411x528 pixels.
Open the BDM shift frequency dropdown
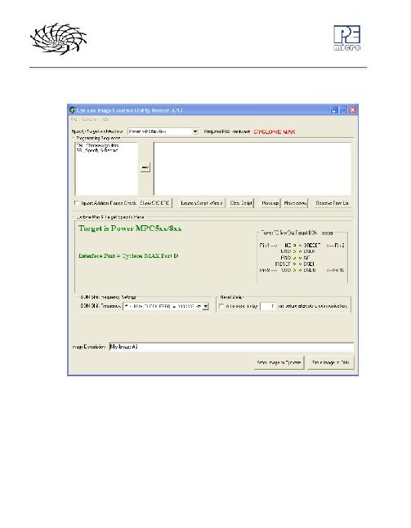166,306
